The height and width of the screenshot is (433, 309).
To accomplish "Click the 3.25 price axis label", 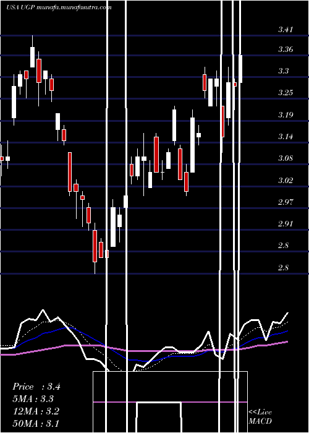I will coord(286,93).
